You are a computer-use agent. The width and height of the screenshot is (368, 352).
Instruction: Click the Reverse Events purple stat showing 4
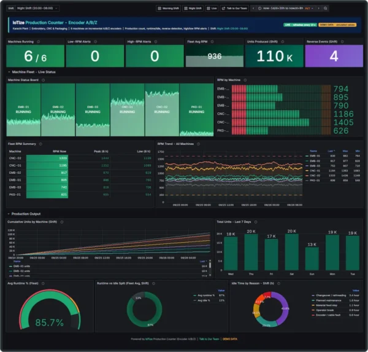(334, 56)
